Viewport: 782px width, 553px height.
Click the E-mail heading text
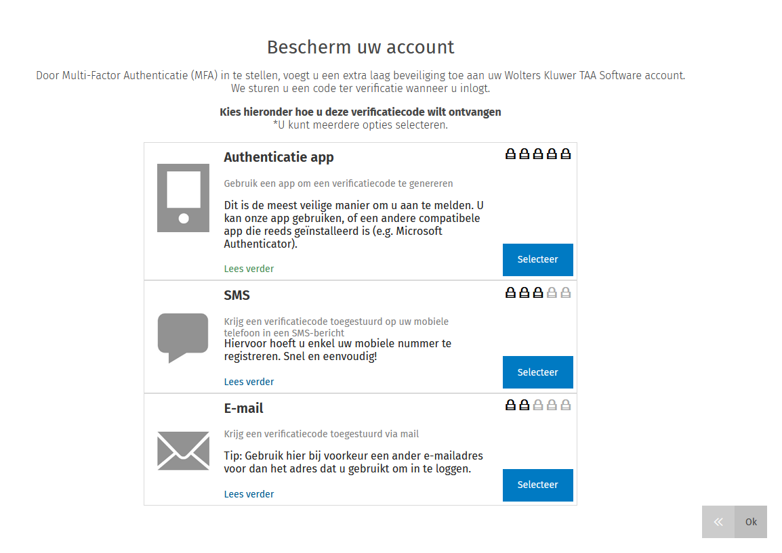click(x=243, y=408)
